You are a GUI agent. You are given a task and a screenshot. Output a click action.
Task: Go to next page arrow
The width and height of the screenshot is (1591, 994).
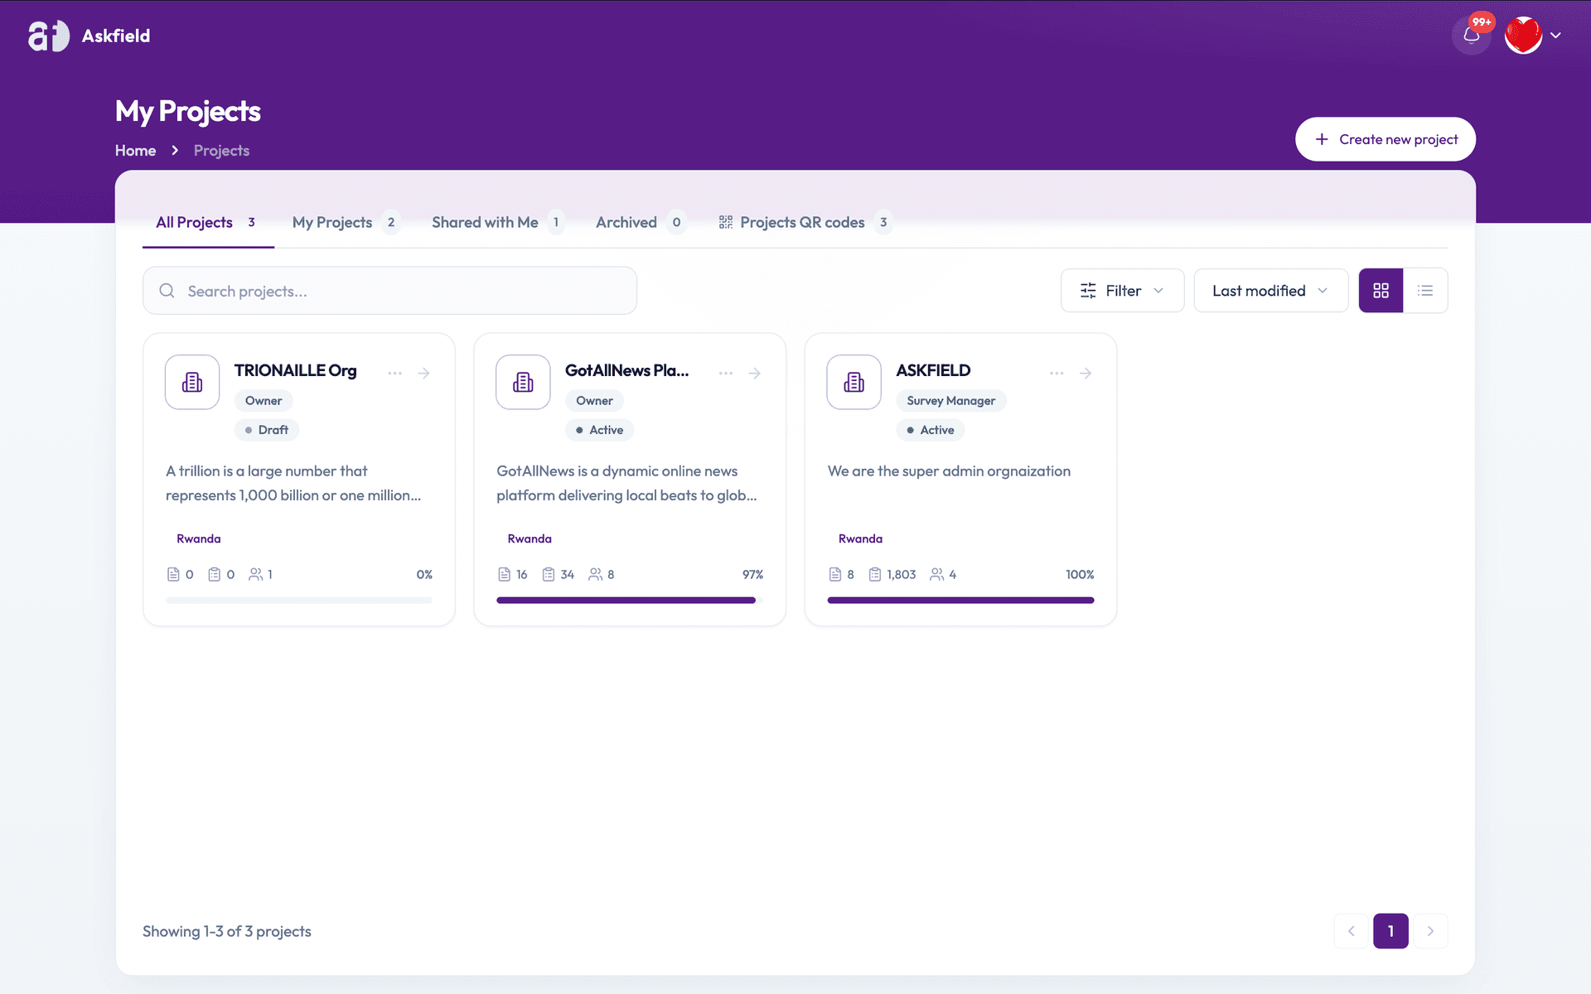click(x=1430, y=931)
